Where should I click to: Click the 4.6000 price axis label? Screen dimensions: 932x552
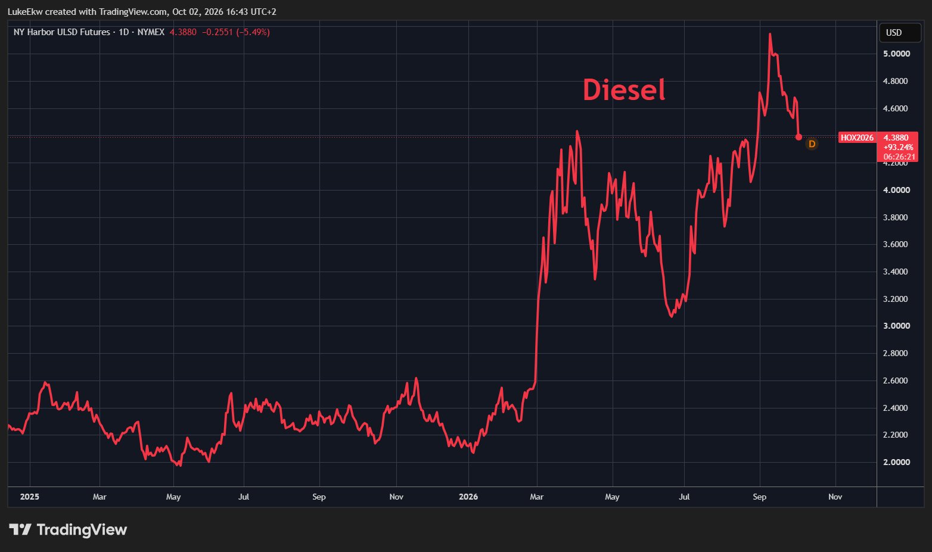coord(895,108)
